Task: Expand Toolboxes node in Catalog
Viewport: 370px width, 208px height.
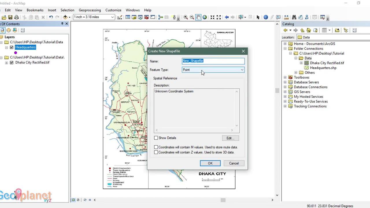Action: pyautogui.click(x=285, y=77)
